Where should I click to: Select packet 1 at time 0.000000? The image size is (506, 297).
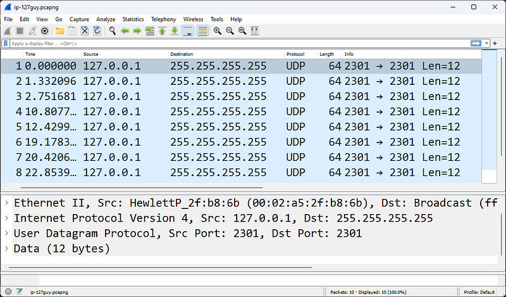point(241,66)
